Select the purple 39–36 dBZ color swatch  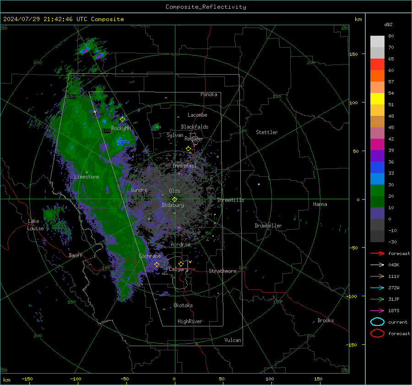tap(377, 156)
